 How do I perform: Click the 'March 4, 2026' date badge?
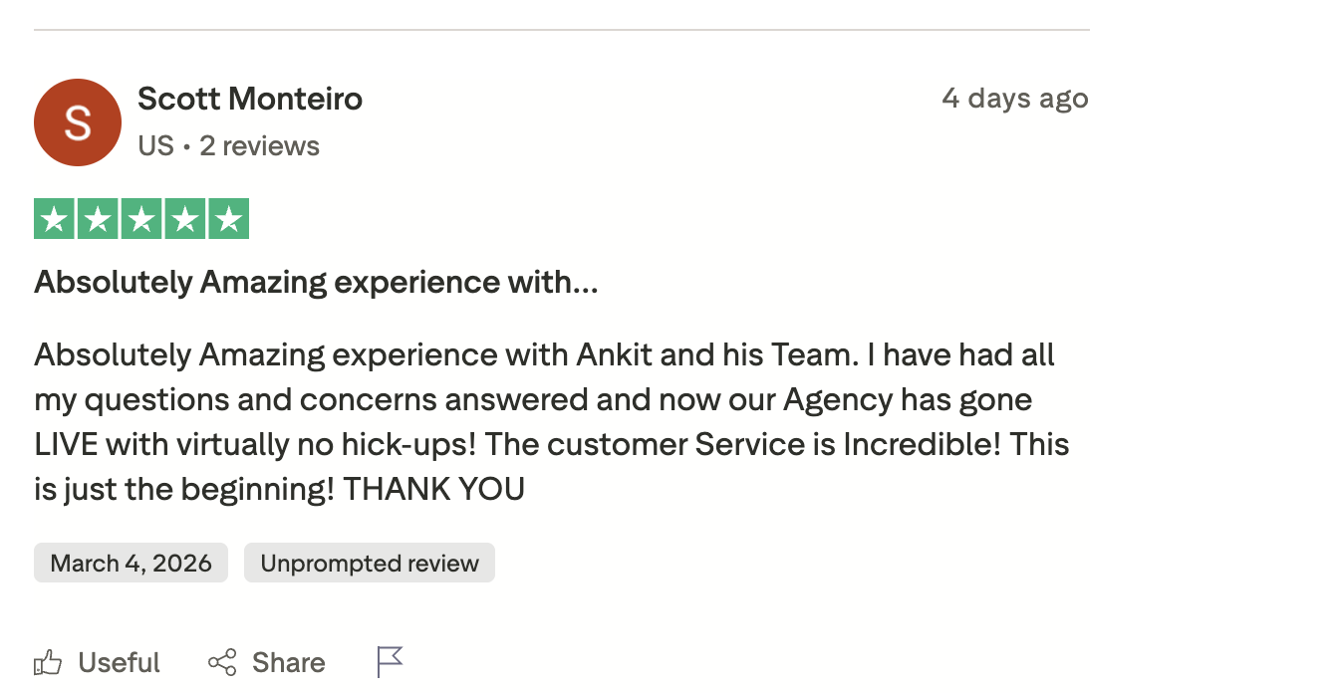131,564
